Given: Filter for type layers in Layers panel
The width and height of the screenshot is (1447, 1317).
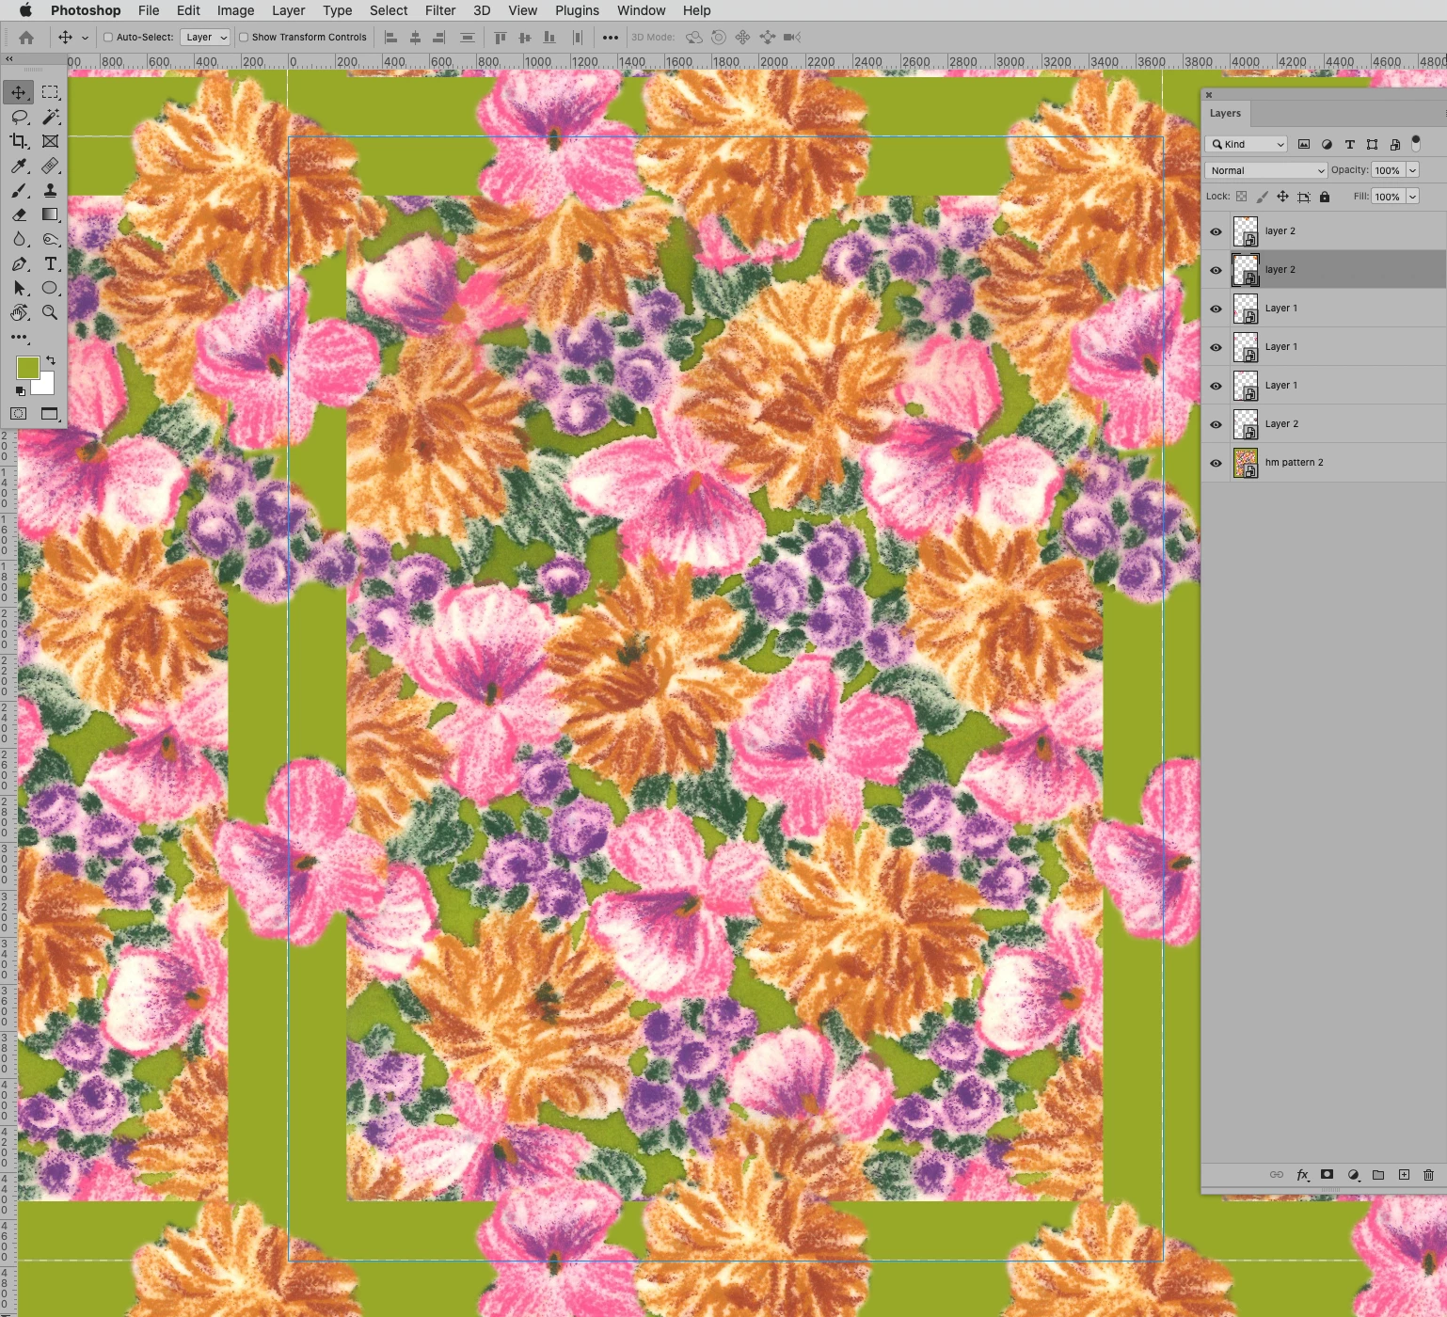Looking at the screenshot, I should pyautogui.click(x=1349, y=144).
